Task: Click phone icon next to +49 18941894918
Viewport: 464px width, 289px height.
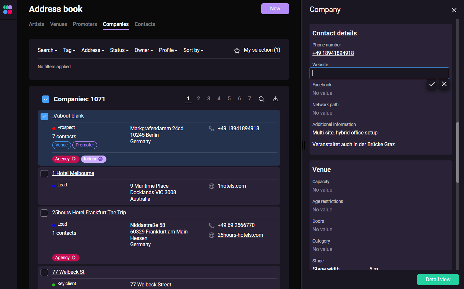Action: pyautogui.click(x=212, y=129)
